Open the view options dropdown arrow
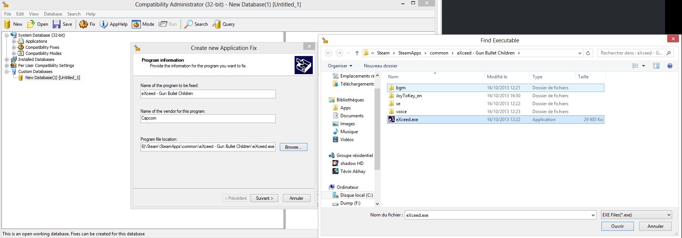 click(643, 66)
